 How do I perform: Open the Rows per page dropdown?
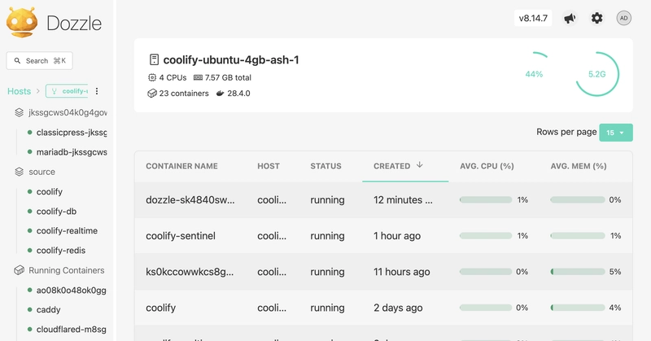[x=615, y=133]
